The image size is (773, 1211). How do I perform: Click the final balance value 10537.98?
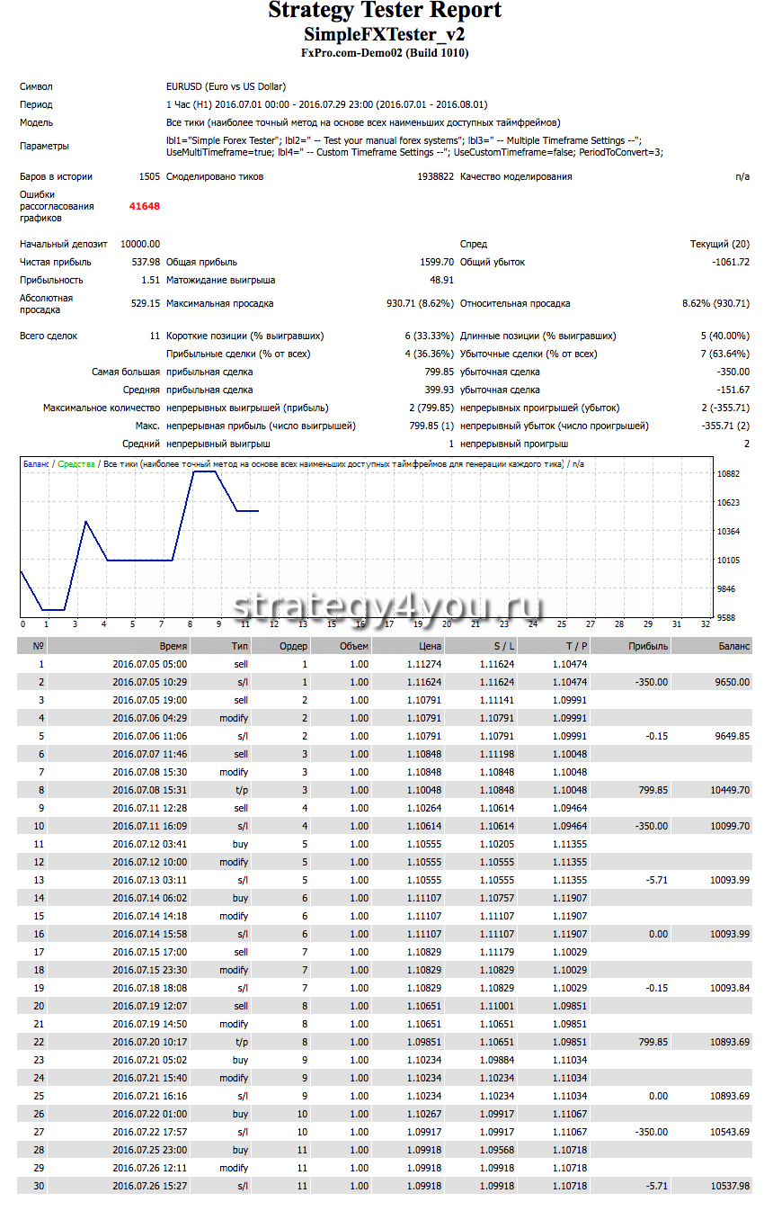click(x=727, y=1186)
